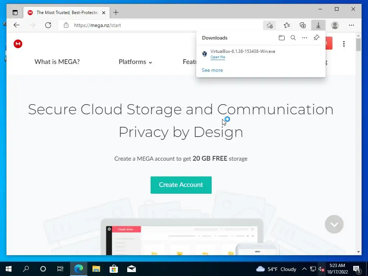The height and width of the screenshot is (276, 368).
Task: Open downloads folder from Downloads panel
Action: click(282, 38)
